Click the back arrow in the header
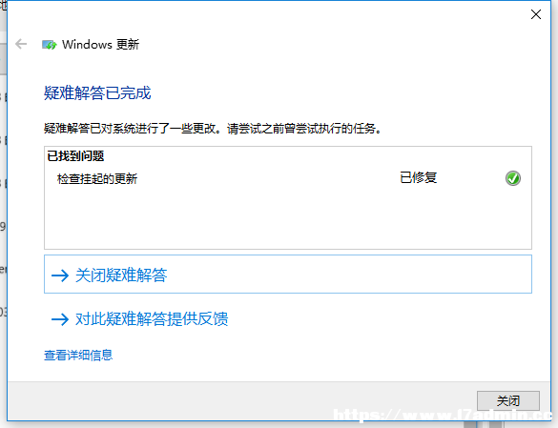 coord(21,44)
